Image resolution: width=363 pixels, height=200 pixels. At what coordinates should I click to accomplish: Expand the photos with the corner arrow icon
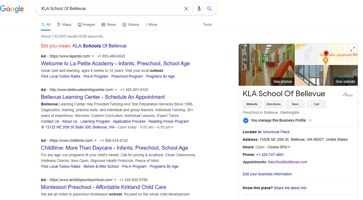[352, 49]
